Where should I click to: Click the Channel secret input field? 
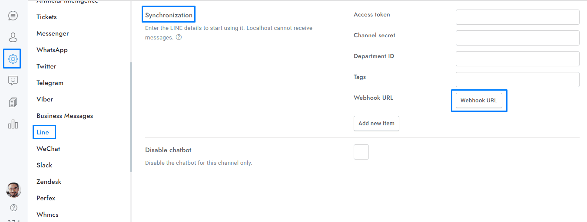[517, 38]
